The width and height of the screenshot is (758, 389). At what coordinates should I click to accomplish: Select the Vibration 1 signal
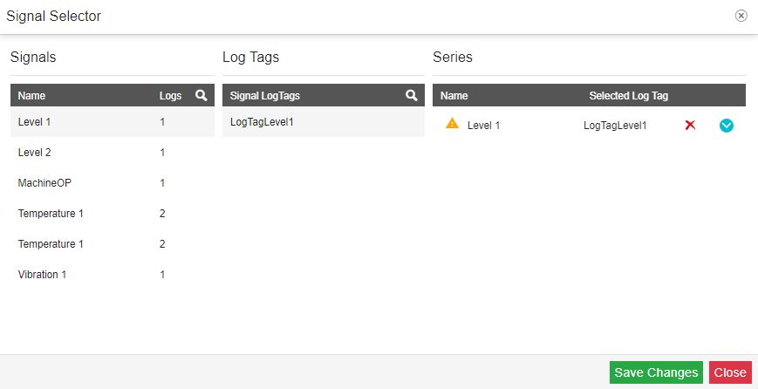[113, 275]
